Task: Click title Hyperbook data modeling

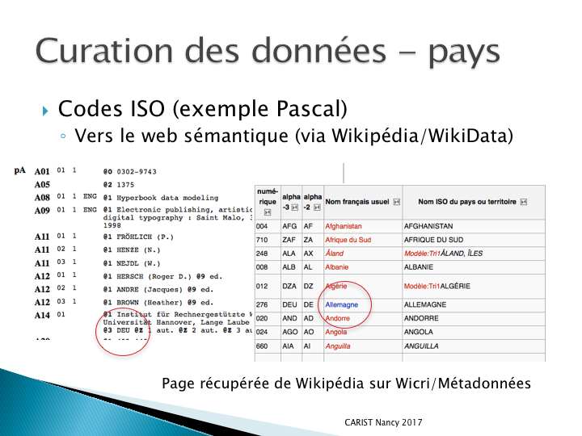Action: pos(167,198)
